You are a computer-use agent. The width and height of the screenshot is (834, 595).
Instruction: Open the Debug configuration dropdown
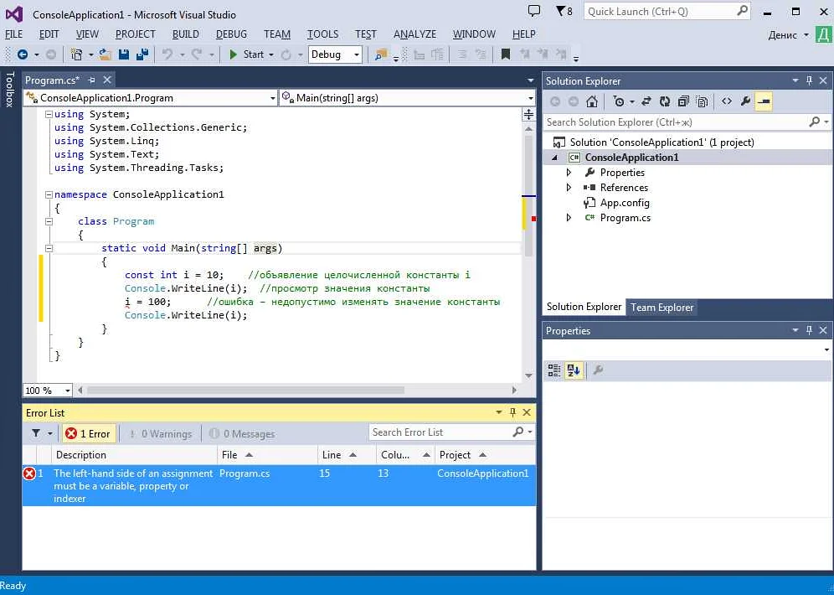click(335, 54)
